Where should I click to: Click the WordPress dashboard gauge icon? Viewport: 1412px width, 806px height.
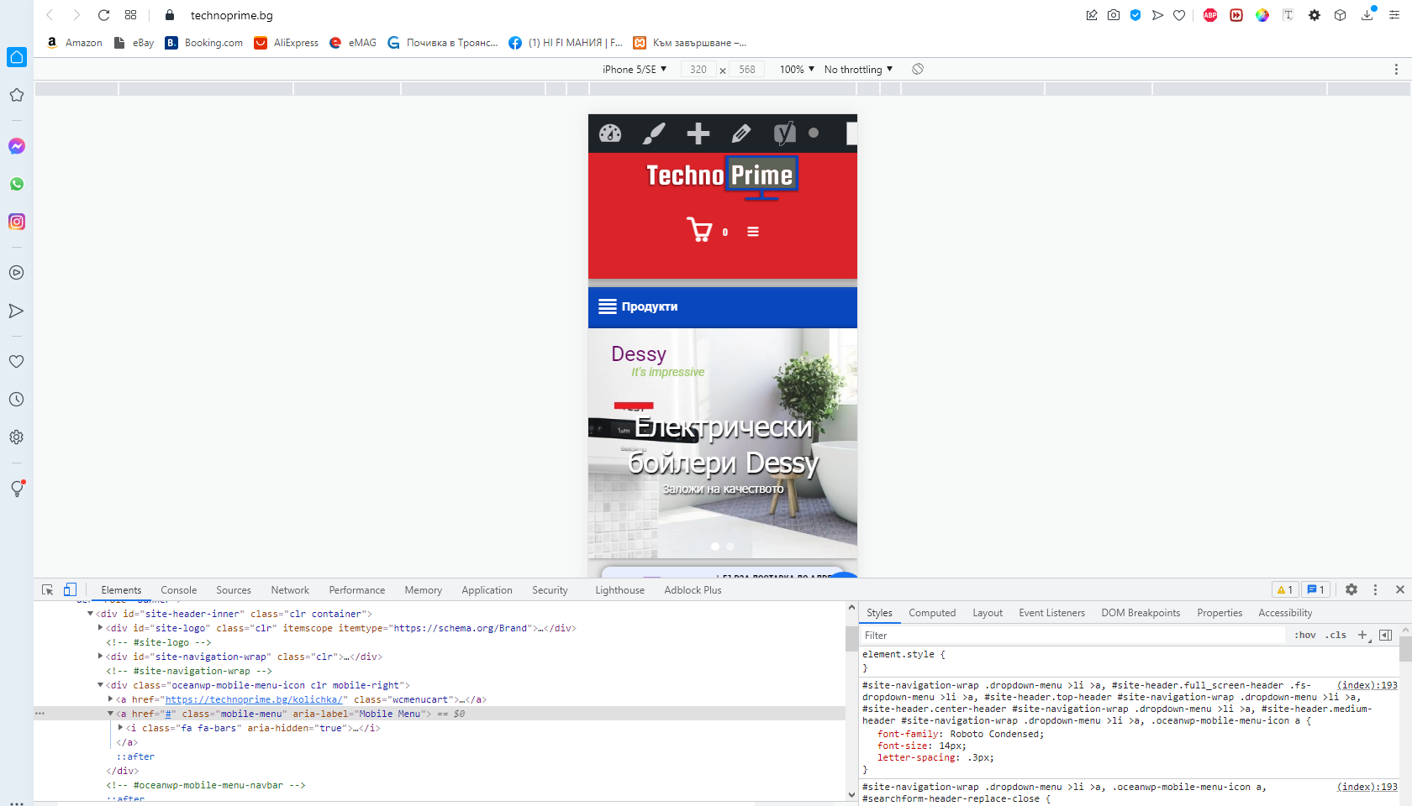pyautogui.click(x=610, y=133)
